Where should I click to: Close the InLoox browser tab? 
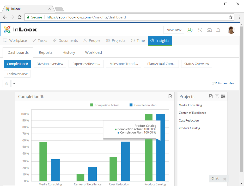(x=50, y=9)
